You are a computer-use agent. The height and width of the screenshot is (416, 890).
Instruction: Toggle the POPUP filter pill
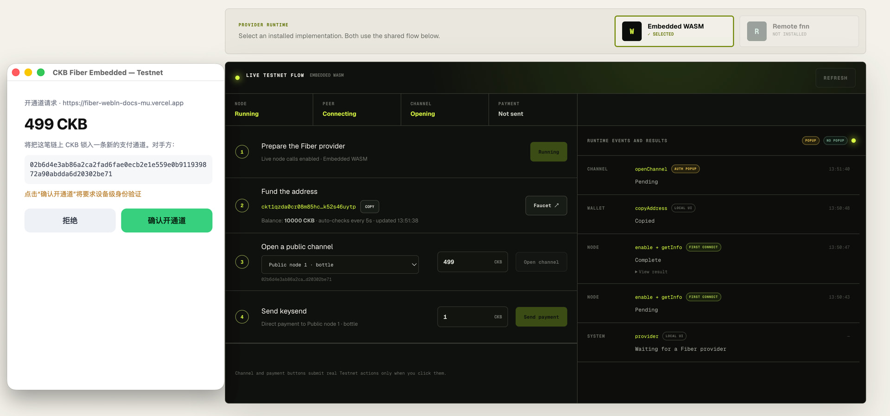point(811,141)
